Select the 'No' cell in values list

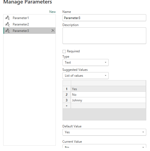(108, 95)
